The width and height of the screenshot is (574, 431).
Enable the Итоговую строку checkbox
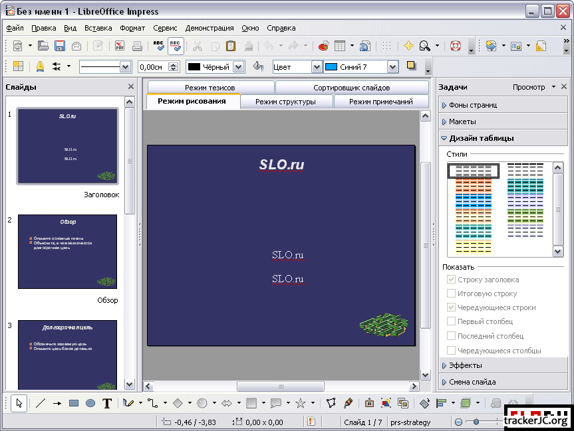[x=452, y=294]
